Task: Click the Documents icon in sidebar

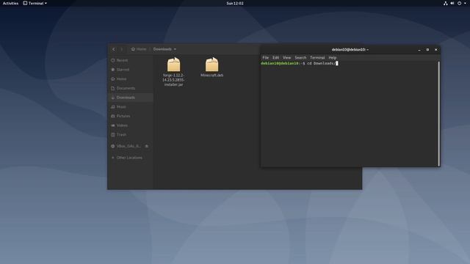Action: tap(113, 88)
